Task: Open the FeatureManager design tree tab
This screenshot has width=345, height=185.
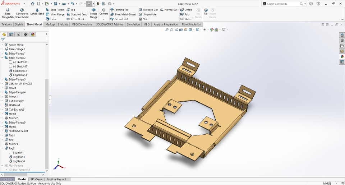Action: coord(4,34)
